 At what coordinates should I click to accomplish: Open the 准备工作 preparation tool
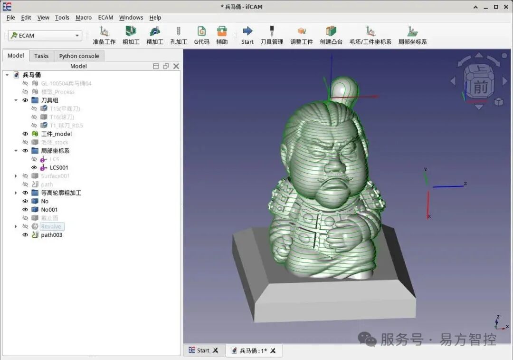104,35
